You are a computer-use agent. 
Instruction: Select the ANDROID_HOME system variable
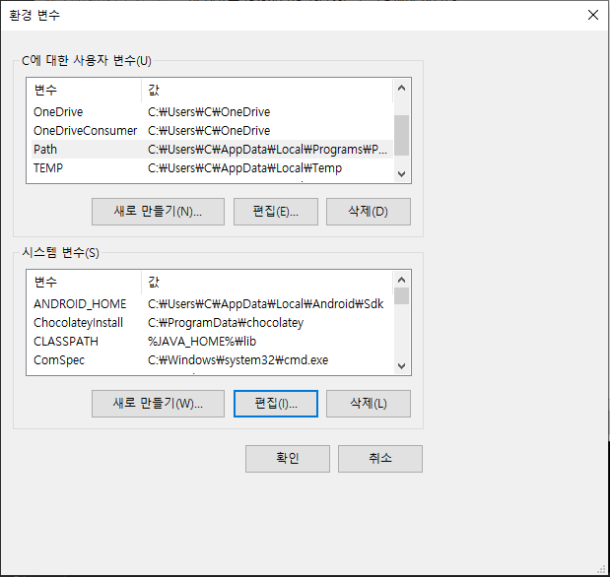(x=212, y=304)
